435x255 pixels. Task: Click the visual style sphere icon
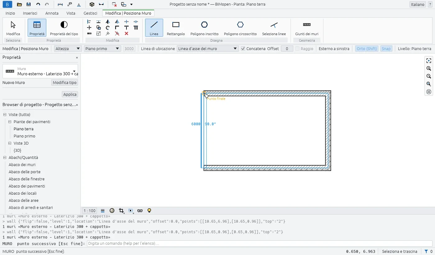(x=112, y=211)
